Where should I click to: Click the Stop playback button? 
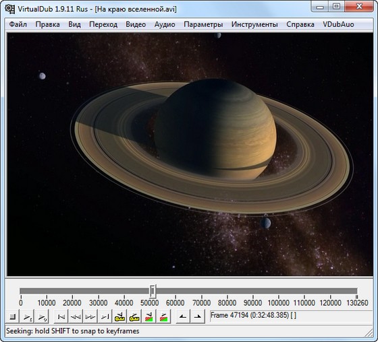[x=12, y=316]
